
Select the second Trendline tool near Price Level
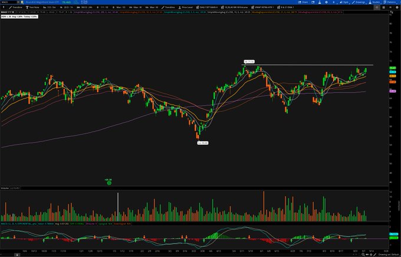[x=168, y=8]
